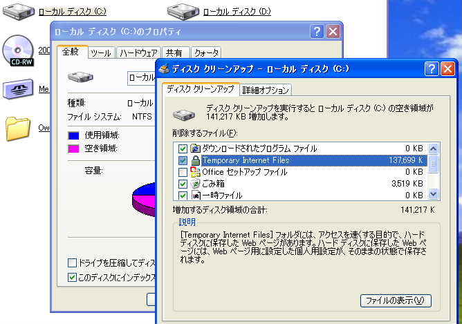The width and height of the screenshot is (462, 324).
Task: Close the Disk Cleanup dialog
Action: 448,69
